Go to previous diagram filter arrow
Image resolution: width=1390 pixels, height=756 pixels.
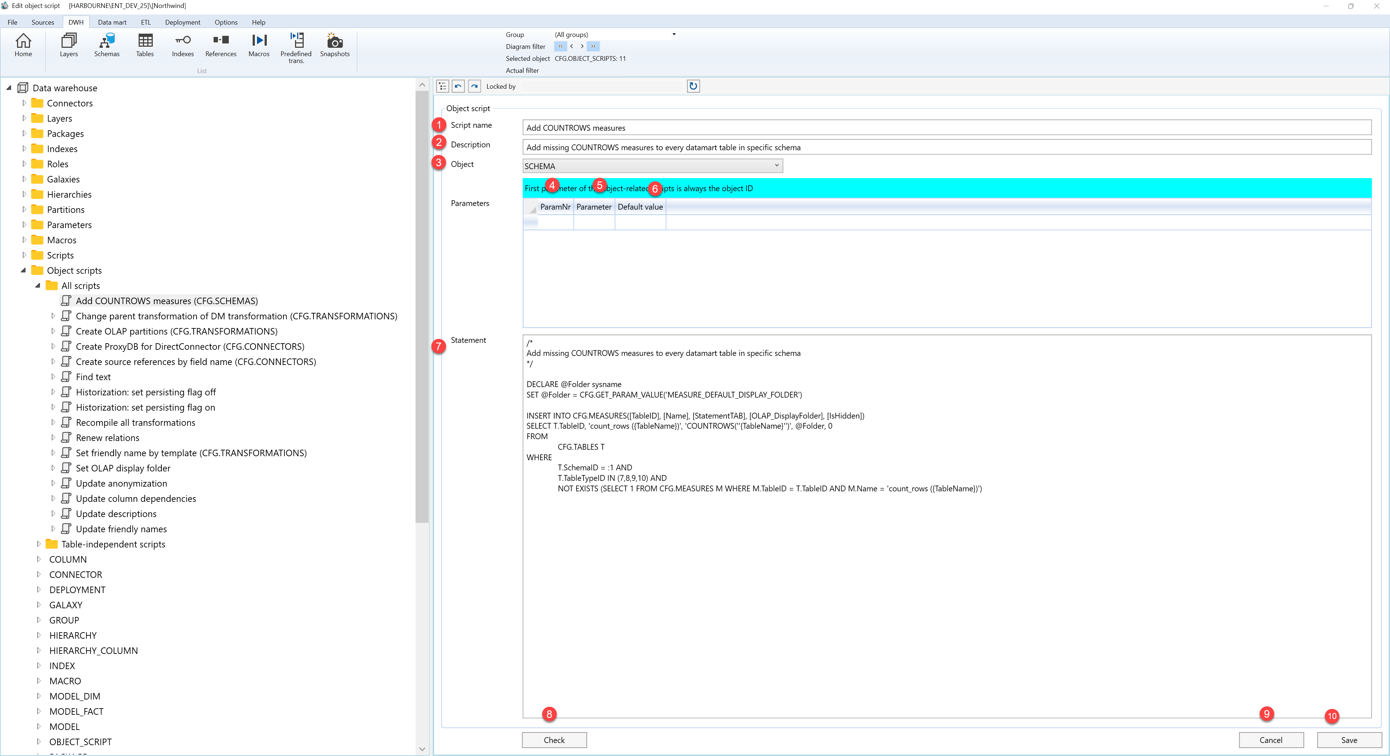pyautogui.click(x=572, y=46)
